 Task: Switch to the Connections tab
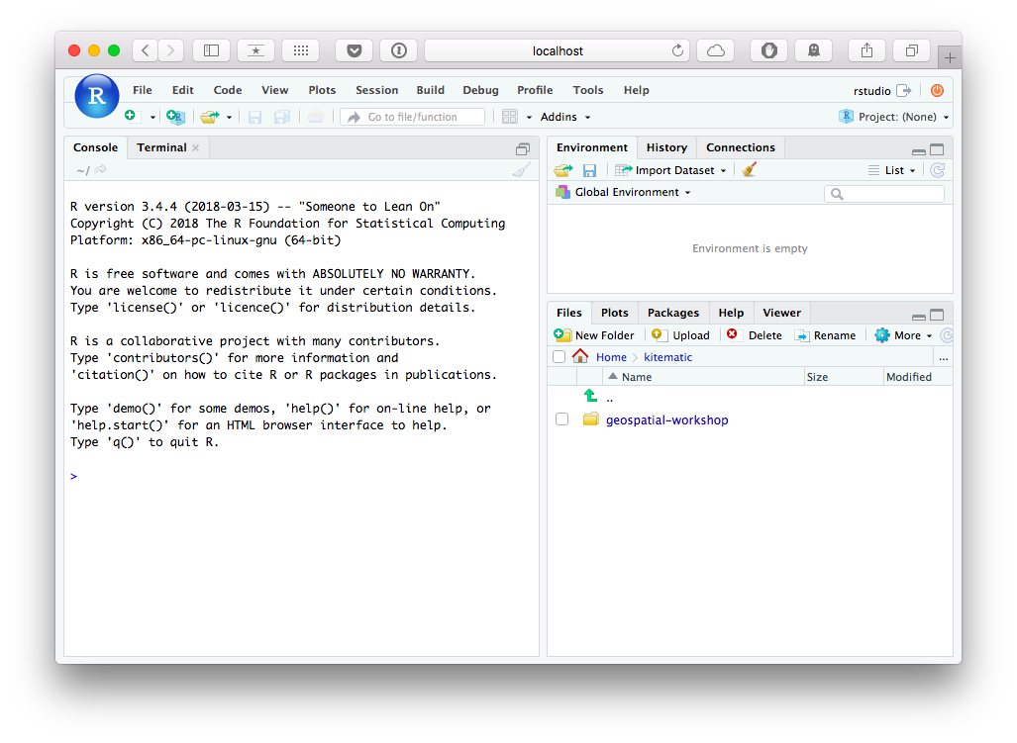(x=741, y=147)
